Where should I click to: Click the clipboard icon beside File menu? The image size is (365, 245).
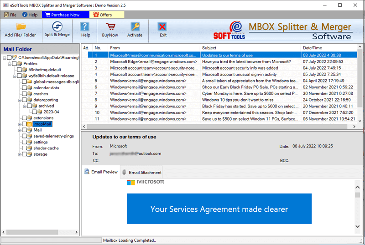(x=6, y=15)
